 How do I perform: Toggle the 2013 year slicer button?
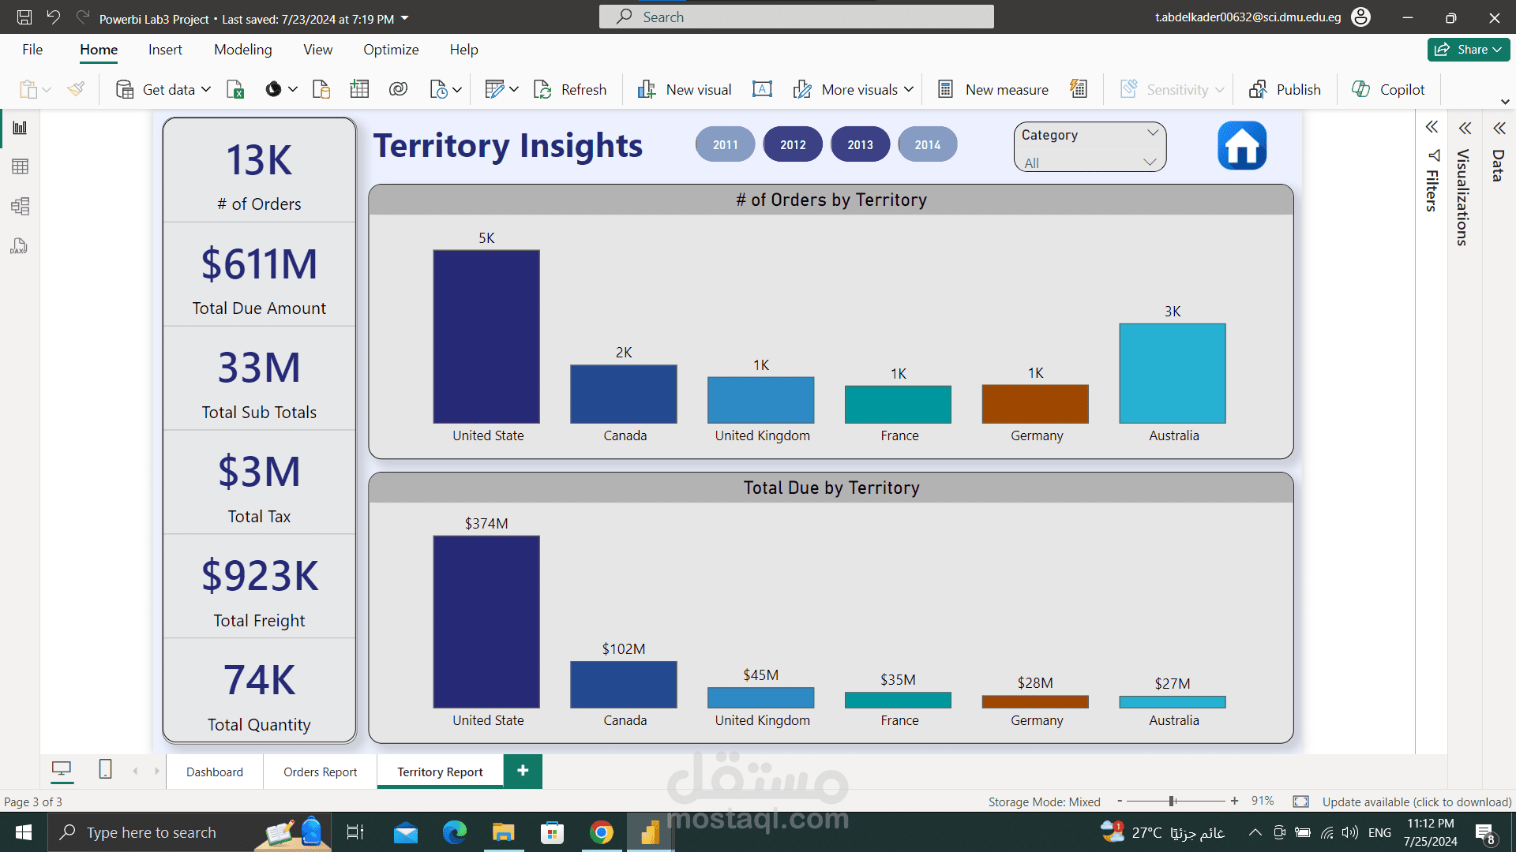[x=860, y=145]
